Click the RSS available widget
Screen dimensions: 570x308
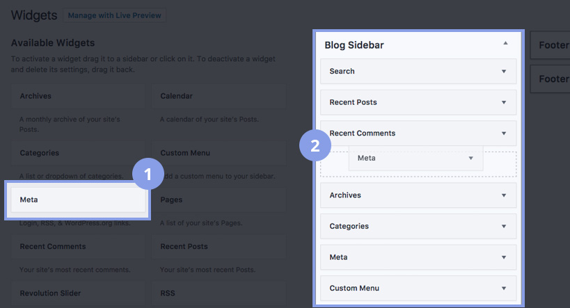(219, 293)
